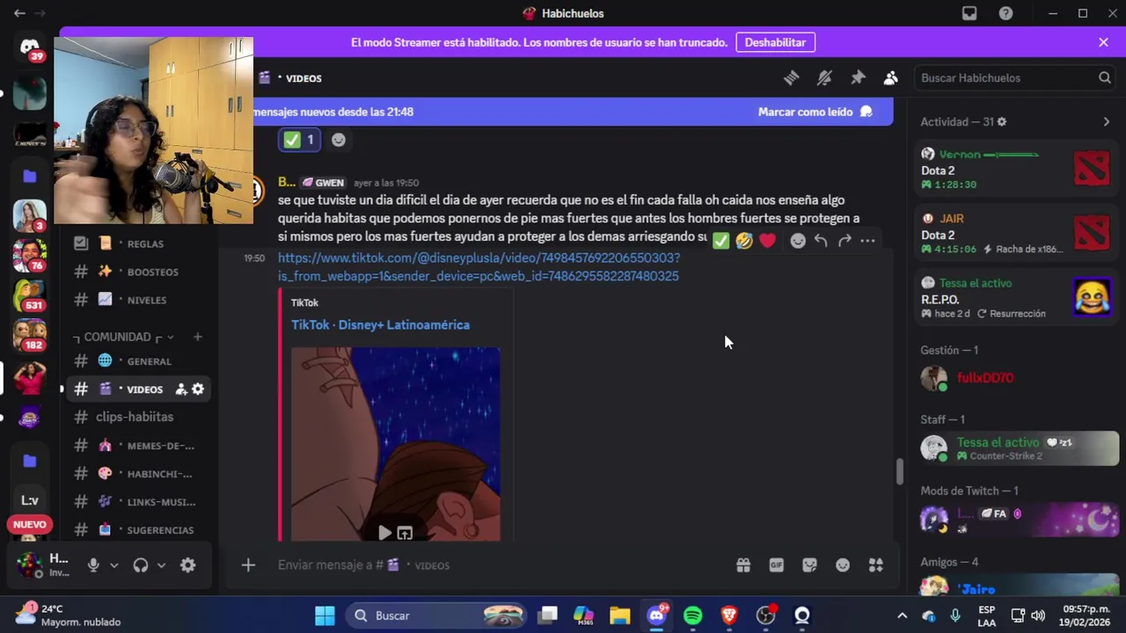
Task: Toggle the member list icon
Action: pyautogui.click(x=891, y=78)
